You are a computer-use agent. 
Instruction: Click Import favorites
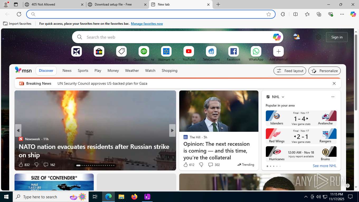[17, 24]
